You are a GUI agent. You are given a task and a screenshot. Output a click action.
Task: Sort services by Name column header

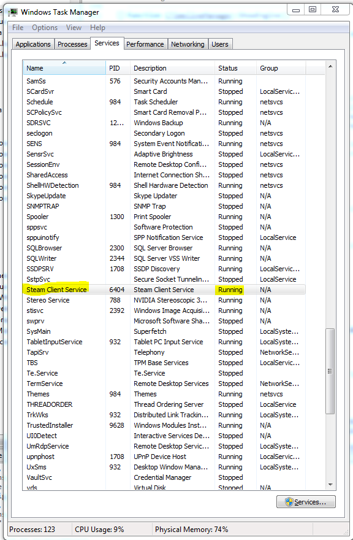tap(64, 68)
